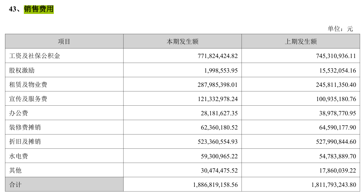Select the 本期发生额 column header

[x=182, y=42]
